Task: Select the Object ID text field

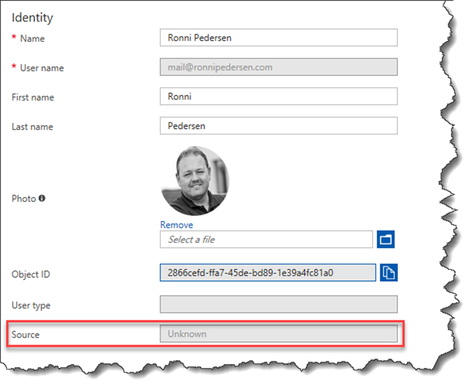Action: click(268, 273)
